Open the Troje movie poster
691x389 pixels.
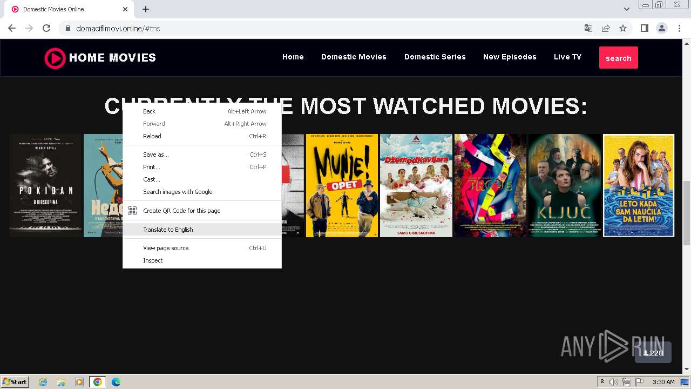point(490,185)
